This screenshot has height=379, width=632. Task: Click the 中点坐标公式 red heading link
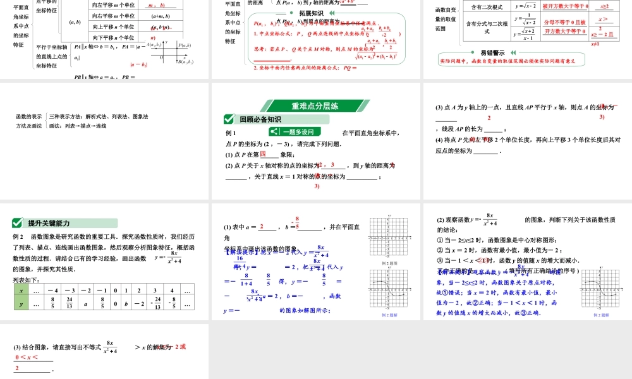tap(265, 33)
